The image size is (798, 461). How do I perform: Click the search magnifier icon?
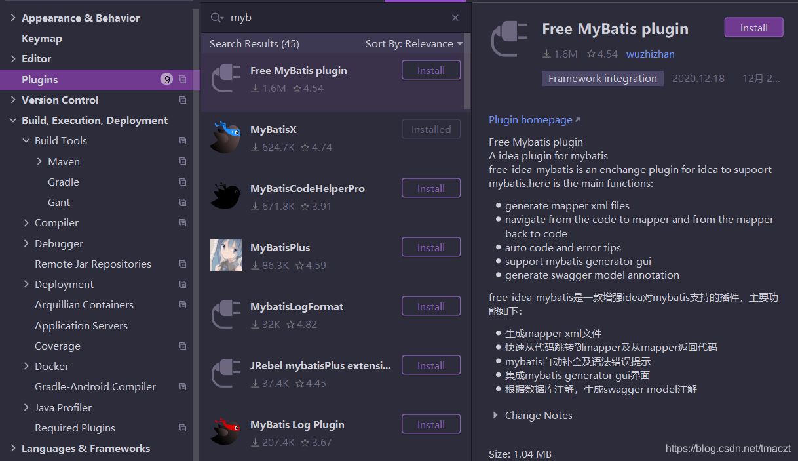217,18
